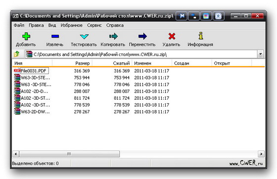277x179 pixels.
Task: Open the Вид menu
Action: click(x=52, y=25)
